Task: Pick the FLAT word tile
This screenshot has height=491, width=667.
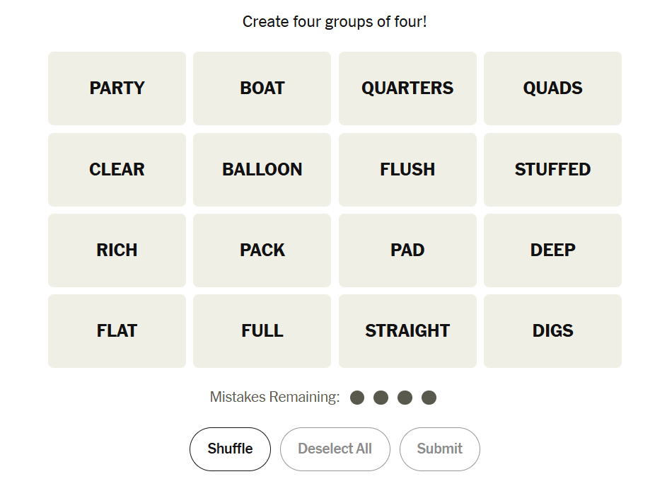Action: coord(117,331)
